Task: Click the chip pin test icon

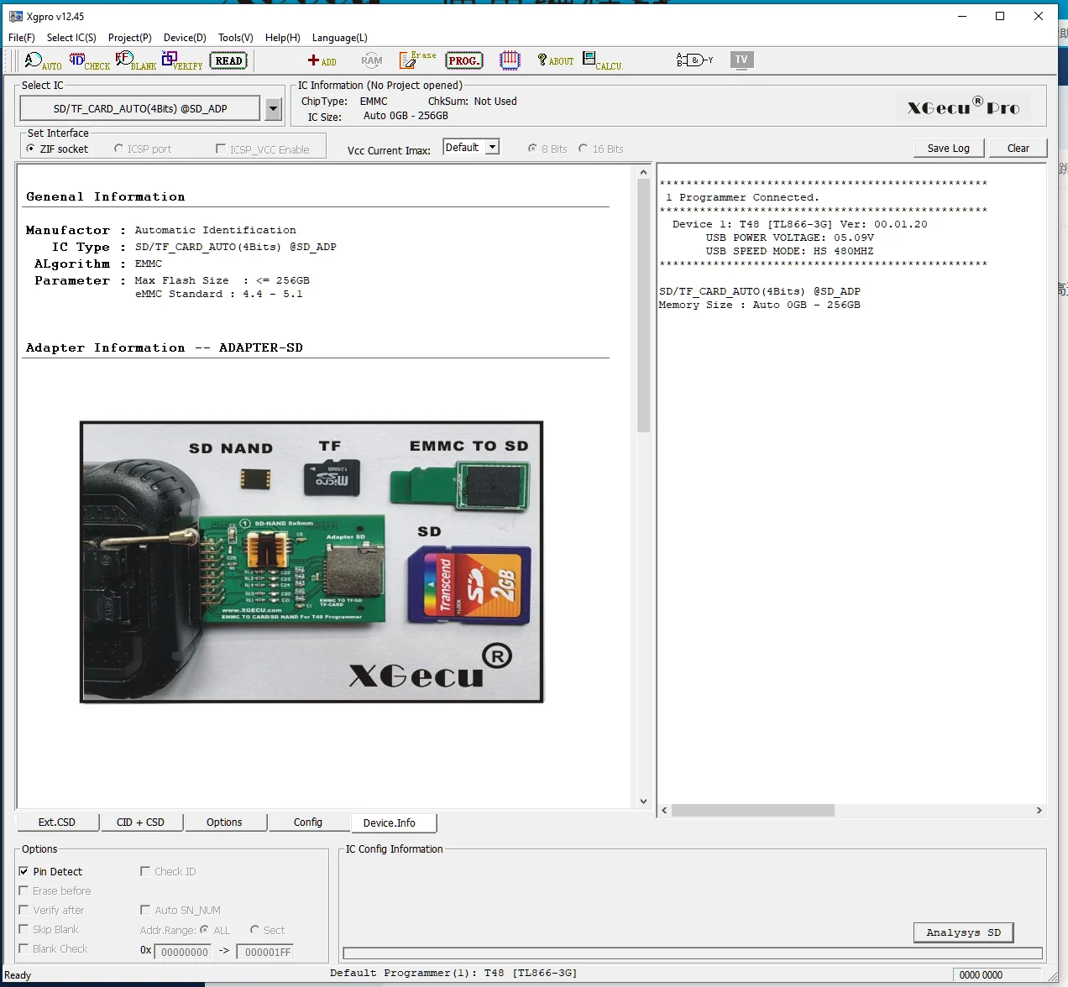Action: click(x=510, y=60)
